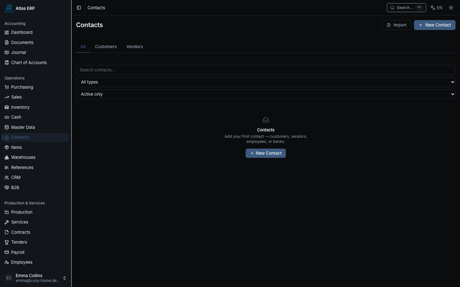Open the Dashboard sidebar icon
The width and height of the screenshot is (460, 287).
point(7,33)
